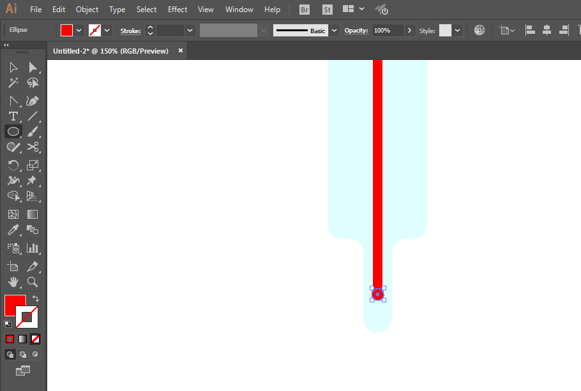Open the File menu
This screenshot has width=581, height=391.
(36, 10)
